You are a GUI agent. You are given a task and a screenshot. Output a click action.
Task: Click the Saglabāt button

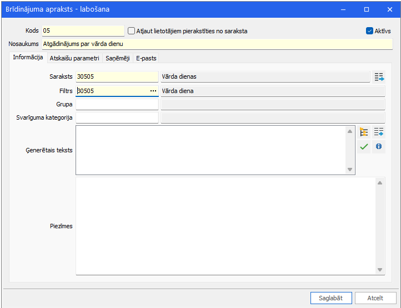331,298
